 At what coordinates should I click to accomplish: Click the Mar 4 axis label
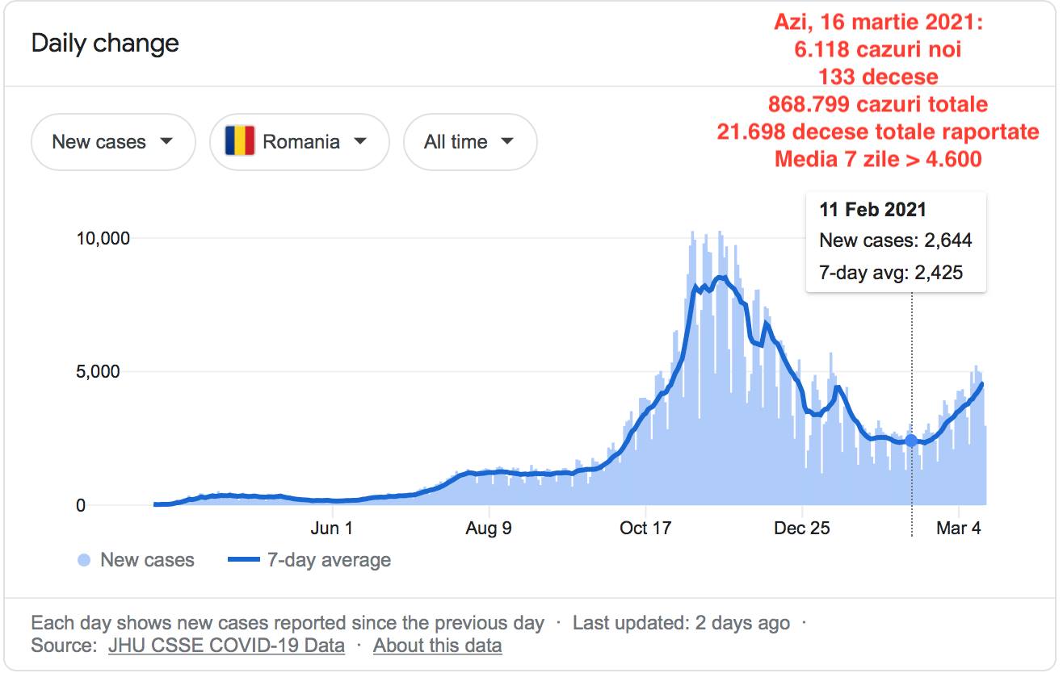tap(959, 529)
